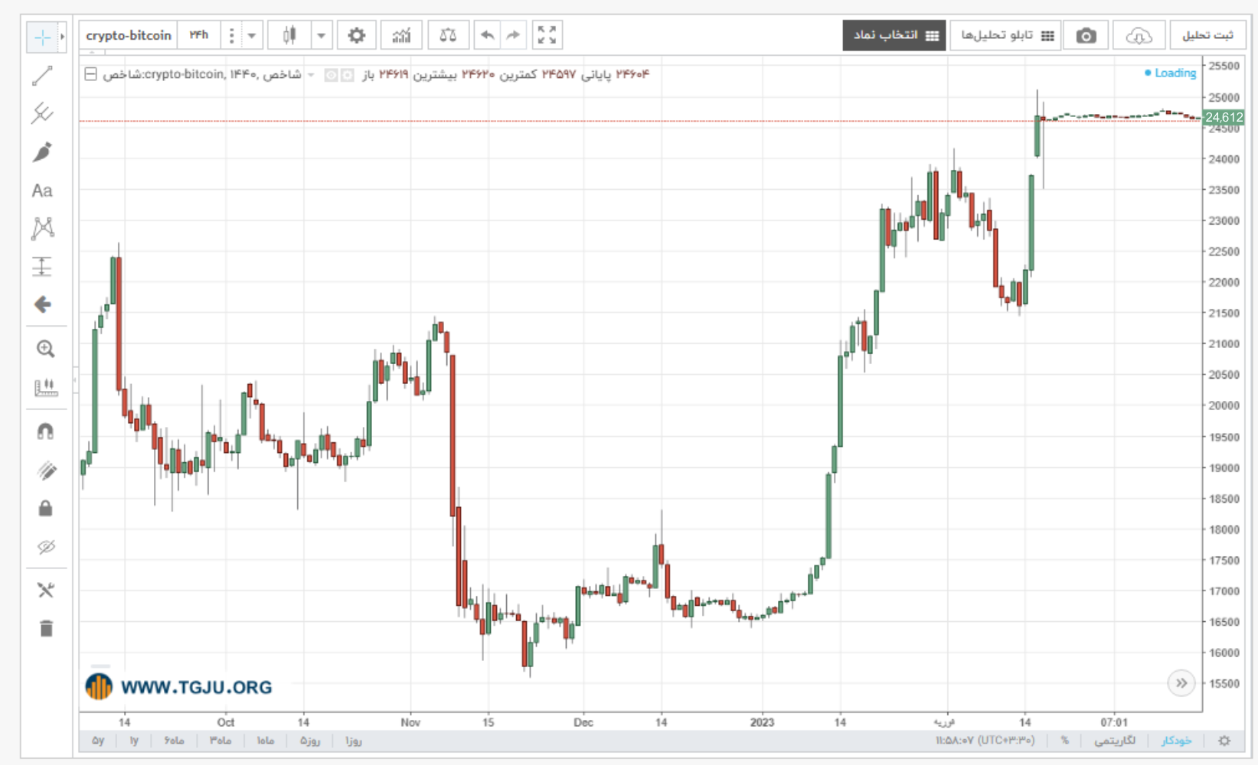Click the ثبت تحلیل button
The width and height of the screenshot is (1258, 765).
(1207, 35)
